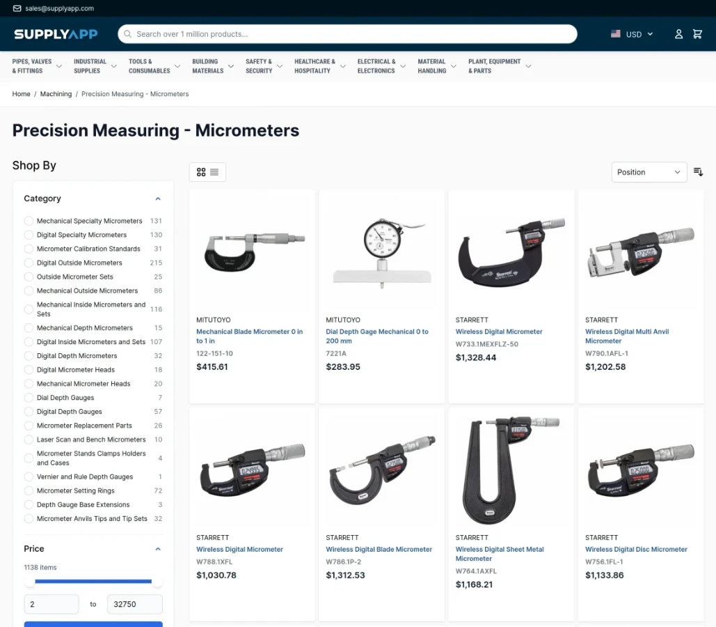This screenshot has height=627, width=716.
Task: Click the SupplyApp logo
Action: (56, 34)
